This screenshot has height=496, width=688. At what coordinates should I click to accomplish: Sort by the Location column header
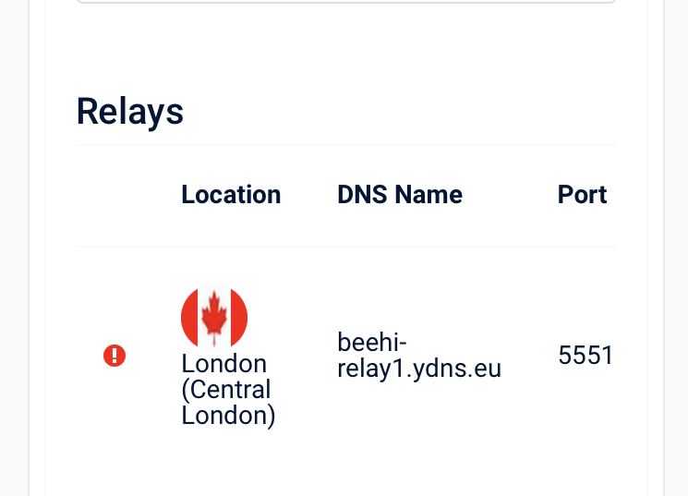(231, 195)
